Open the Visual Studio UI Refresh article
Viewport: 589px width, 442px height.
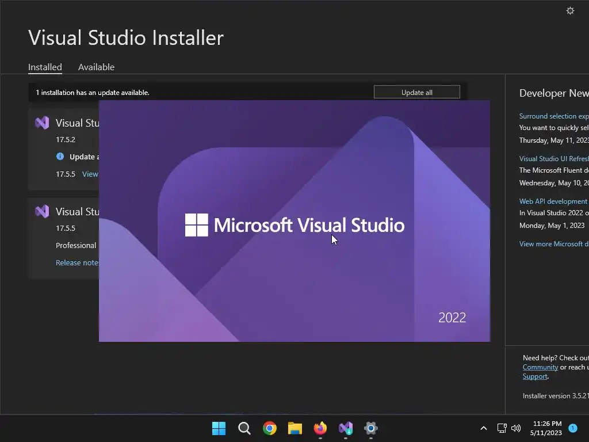point(554,159)
